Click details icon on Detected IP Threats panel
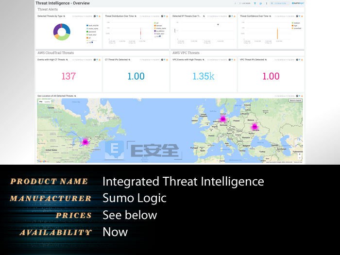The image size is (340, 255). 230,16
